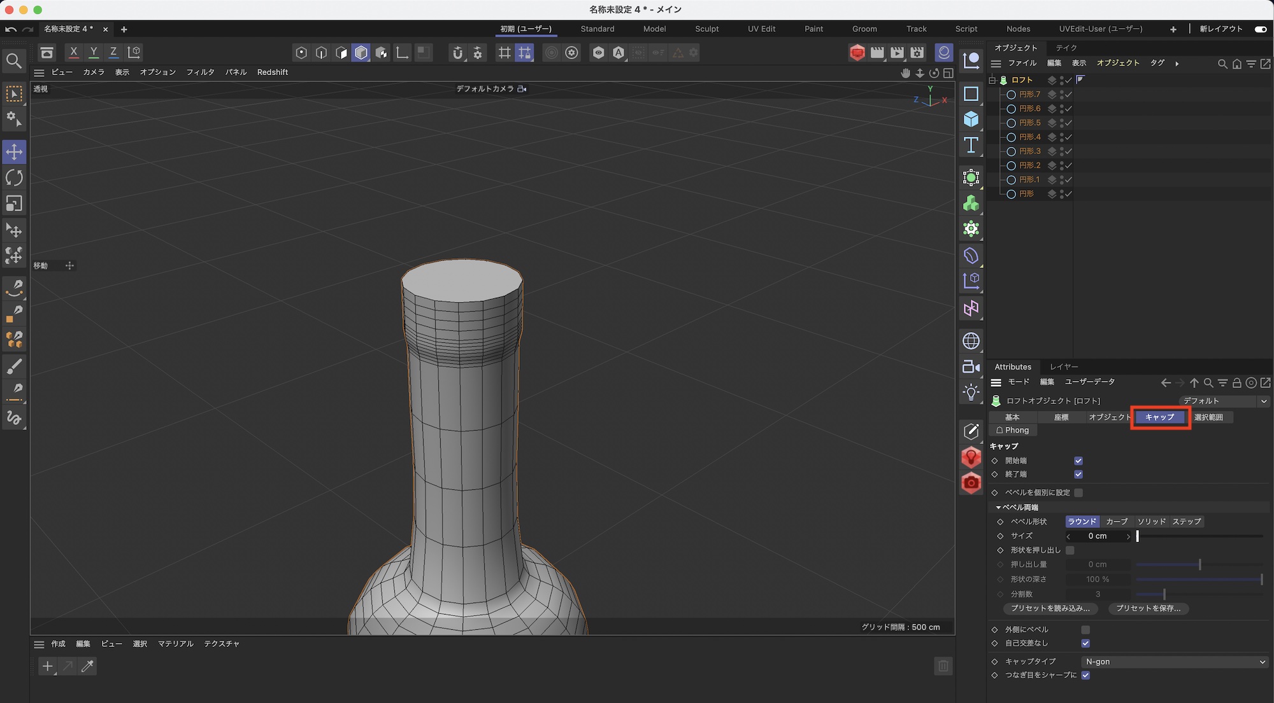The image size is (1274, 703).
Task: Enable ベベルを個別に設定 checkbox
Action: tap(1078, 492)
